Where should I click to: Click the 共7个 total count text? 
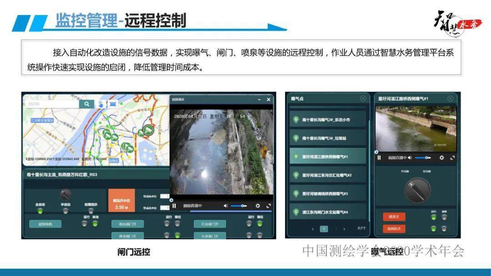pos(361,228)
